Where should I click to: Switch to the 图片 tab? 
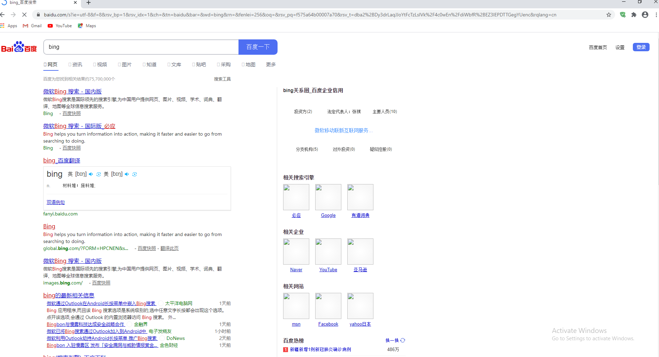125,64
